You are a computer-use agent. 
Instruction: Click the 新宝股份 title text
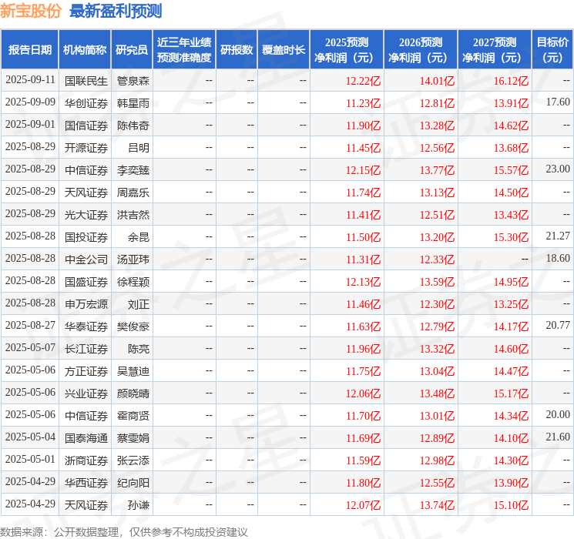pyautogui.click(x=31, y=11)
